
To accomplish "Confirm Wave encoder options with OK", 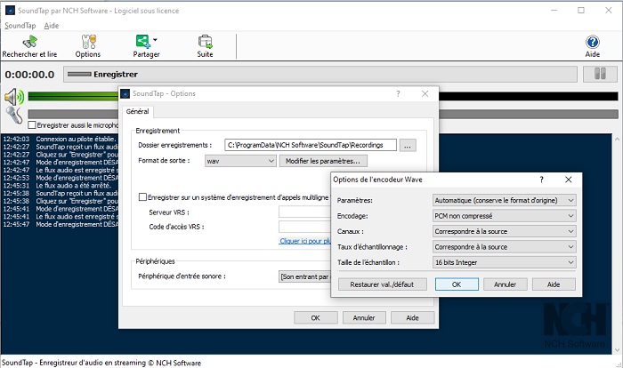I will tap(457, 284).
